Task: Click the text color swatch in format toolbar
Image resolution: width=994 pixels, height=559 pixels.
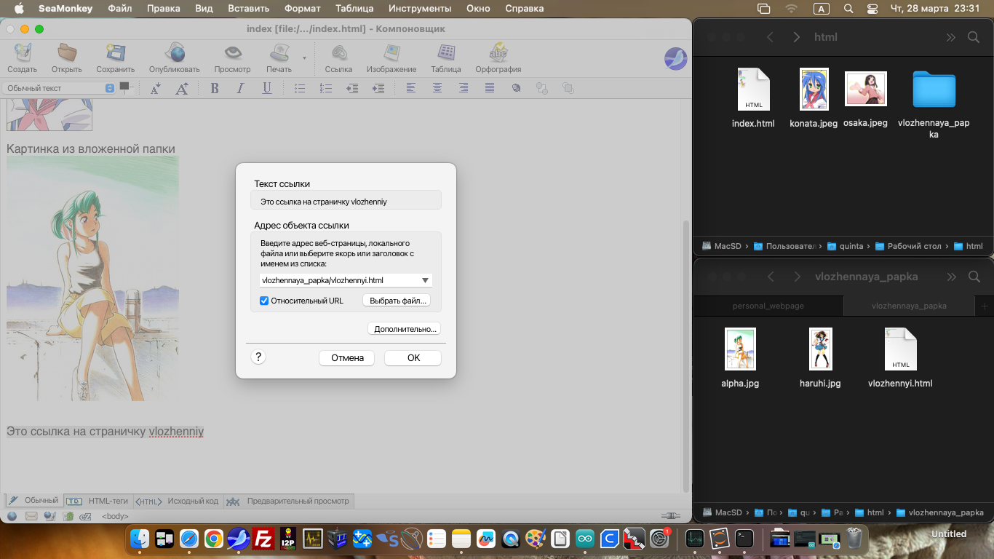Action: pos(124,86)
